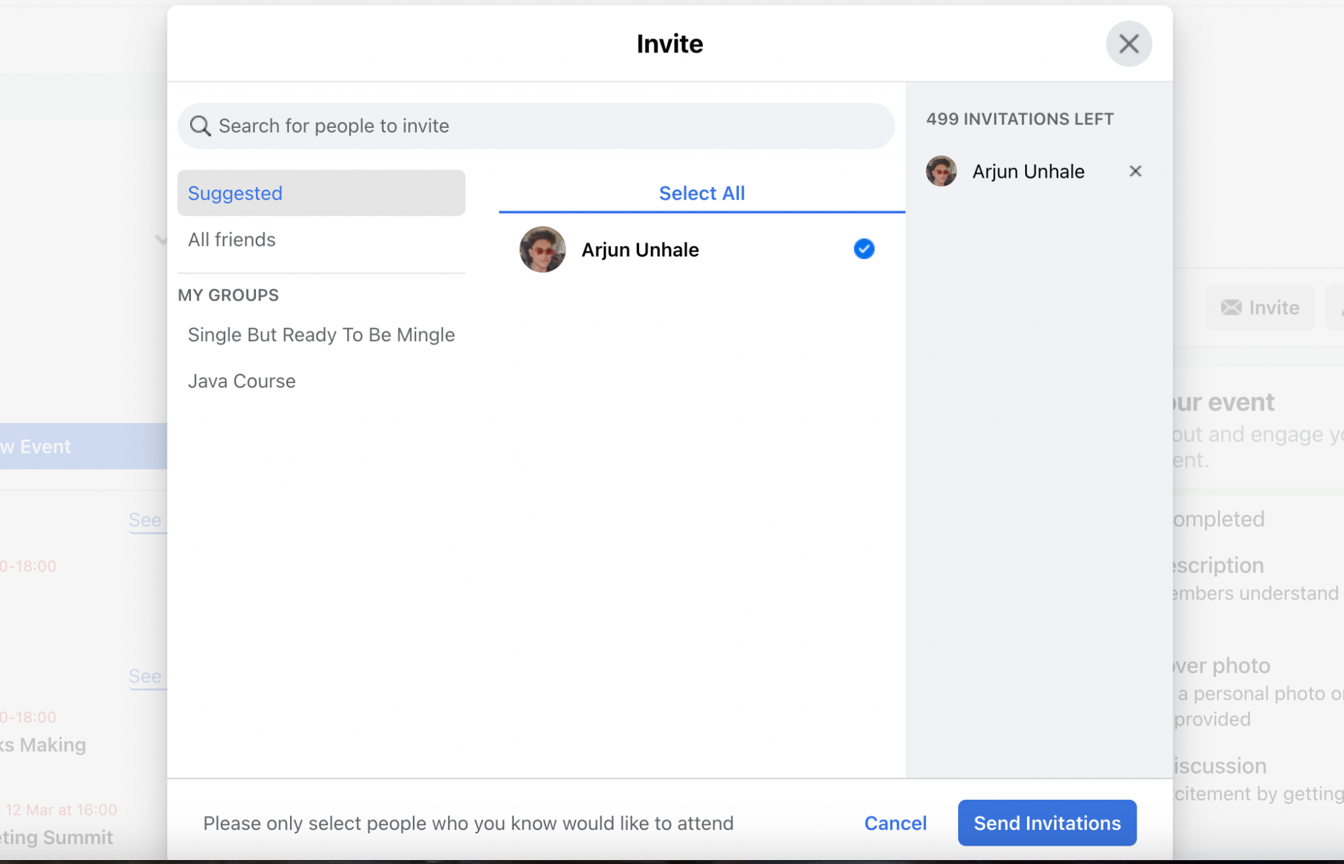Click the See link above the second event
Viewport: 1344px width, 864px height.
click(146, 676)
